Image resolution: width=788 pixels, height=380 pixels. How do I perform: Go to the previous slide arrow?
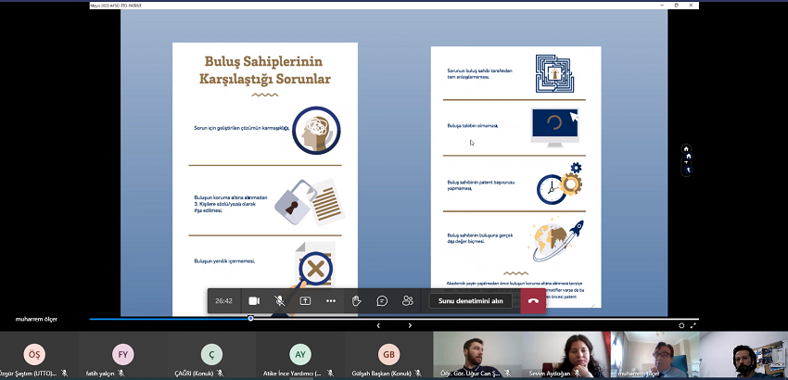[x=378, y=326]
